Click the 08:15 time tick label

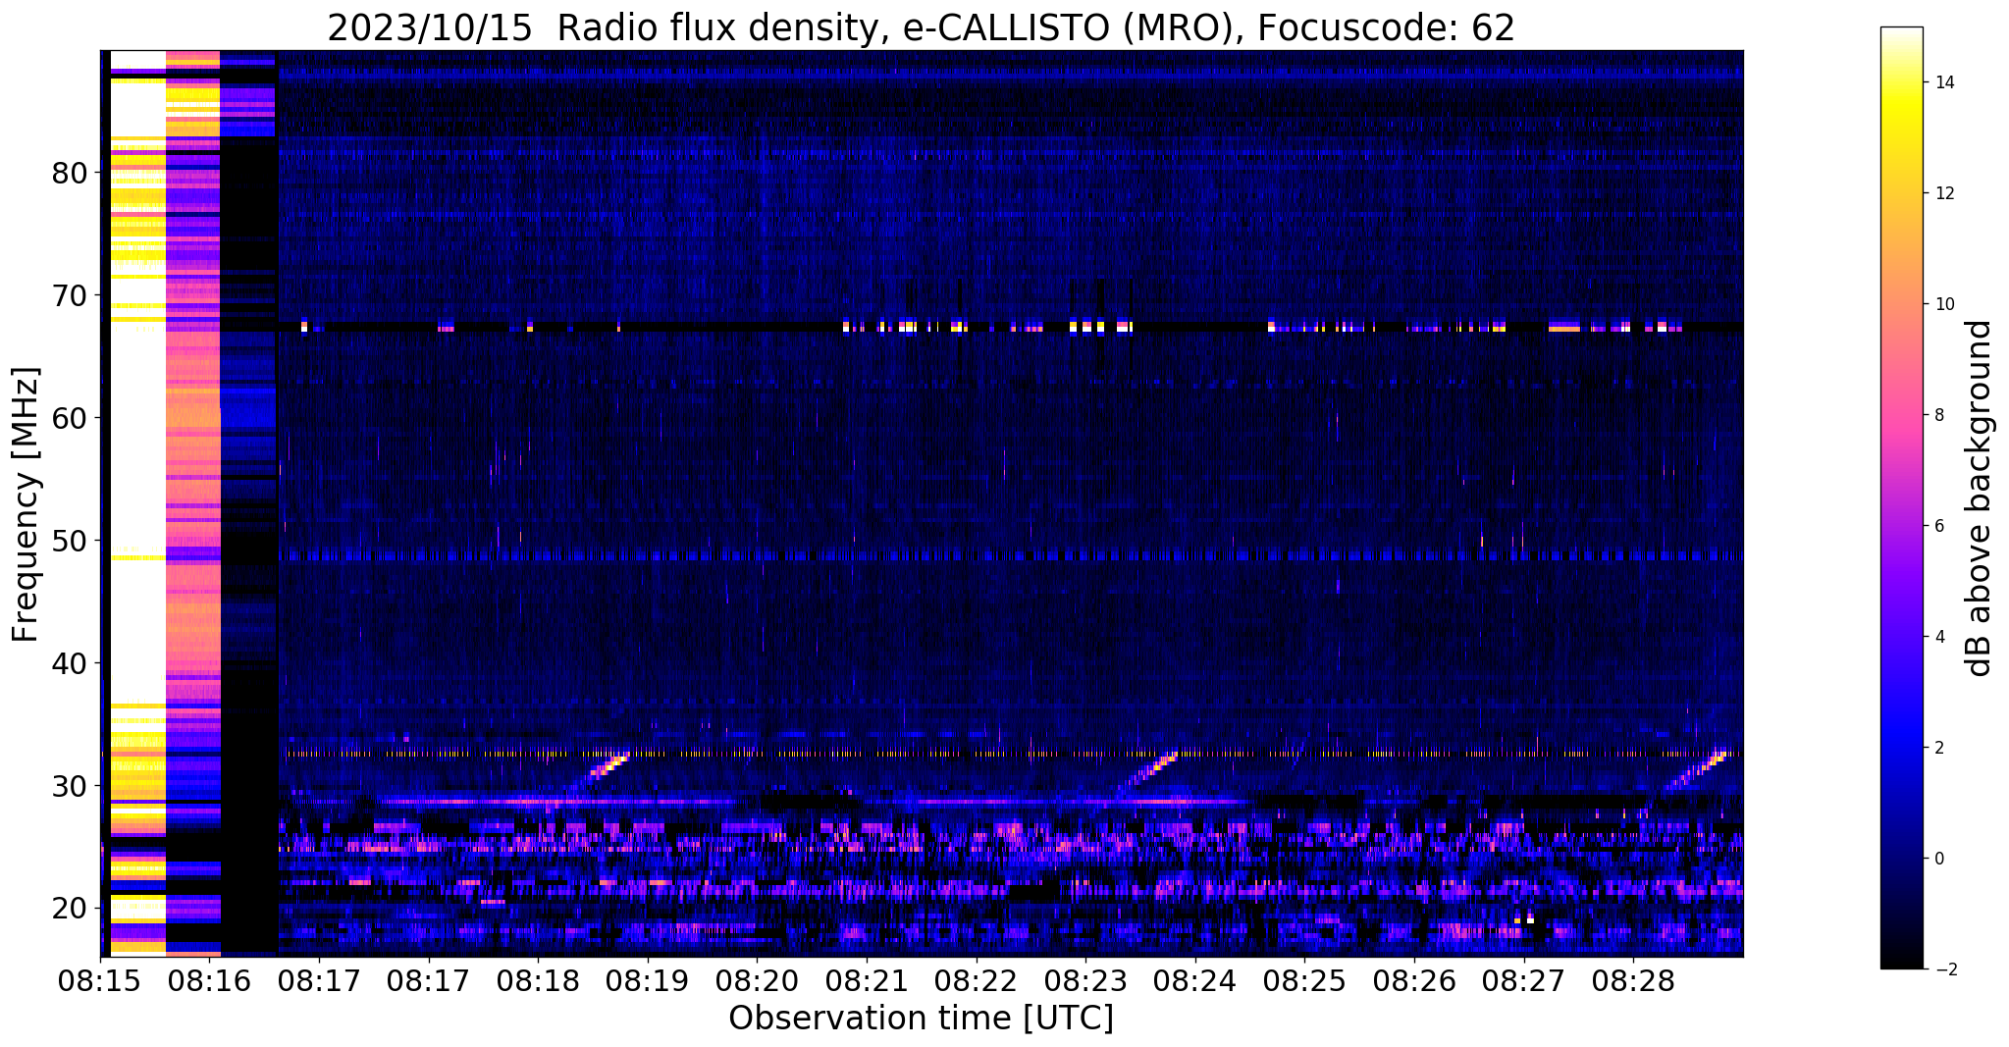[x=100, y=981]
